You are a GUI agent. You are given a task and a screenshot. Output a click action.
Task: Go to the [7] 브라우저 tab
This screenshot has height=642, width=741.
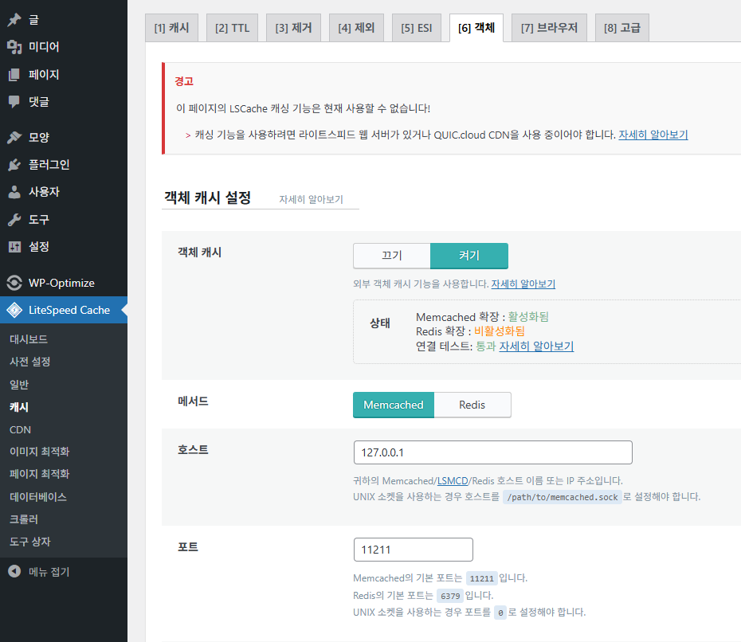549,28
